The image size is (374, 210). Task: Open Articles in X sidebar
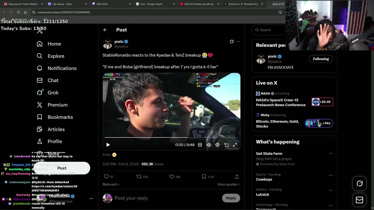pos(51,129)
